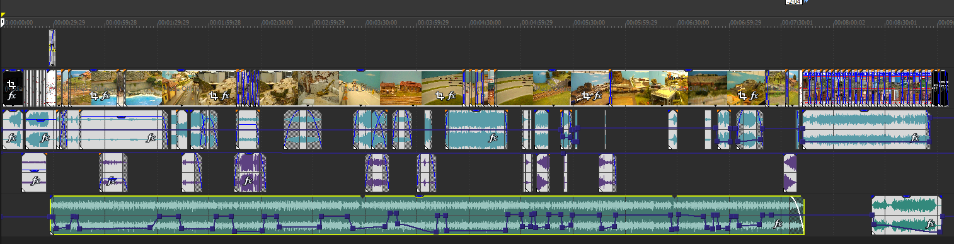954x244 pixels.
Task: Click ruler at timecode 00:02:59:29
Action: click(x=329, y=22)
